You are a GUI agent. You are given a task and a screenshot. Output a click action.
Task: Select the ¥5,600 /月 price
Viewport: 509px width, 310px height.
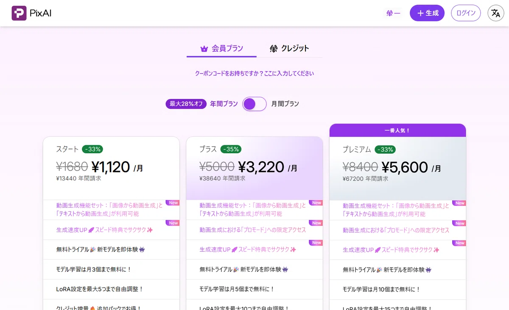click(411, 167)
